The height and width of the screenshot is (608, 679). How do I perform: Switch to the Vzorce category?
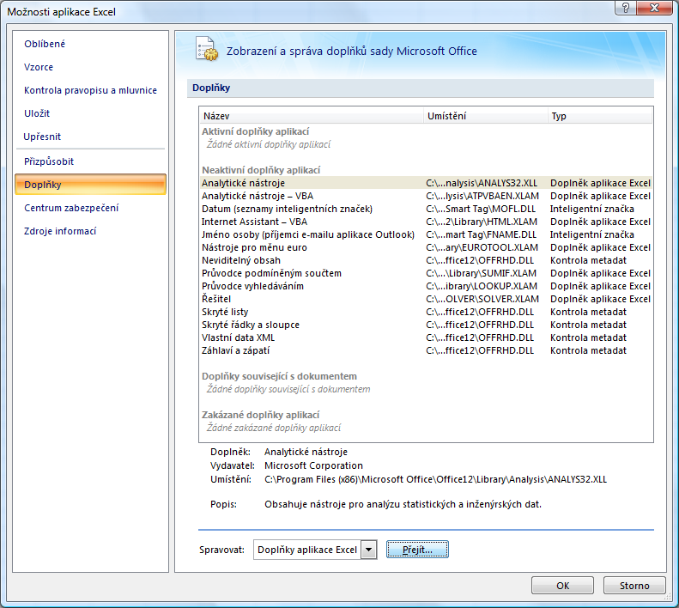[39, 67]
